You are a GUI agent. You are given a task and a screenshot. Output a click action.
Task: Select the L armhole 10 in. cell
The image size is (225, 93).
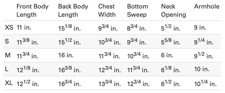coord(202,69)
